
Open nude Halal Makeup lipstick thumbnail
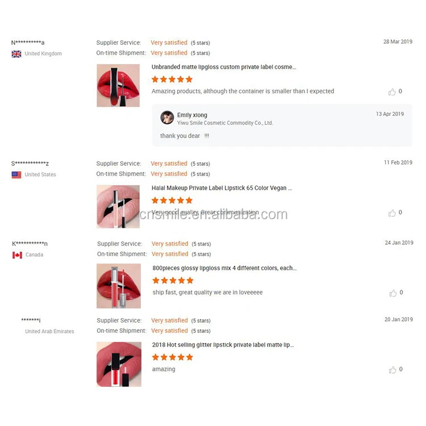[x=118, y=207]
